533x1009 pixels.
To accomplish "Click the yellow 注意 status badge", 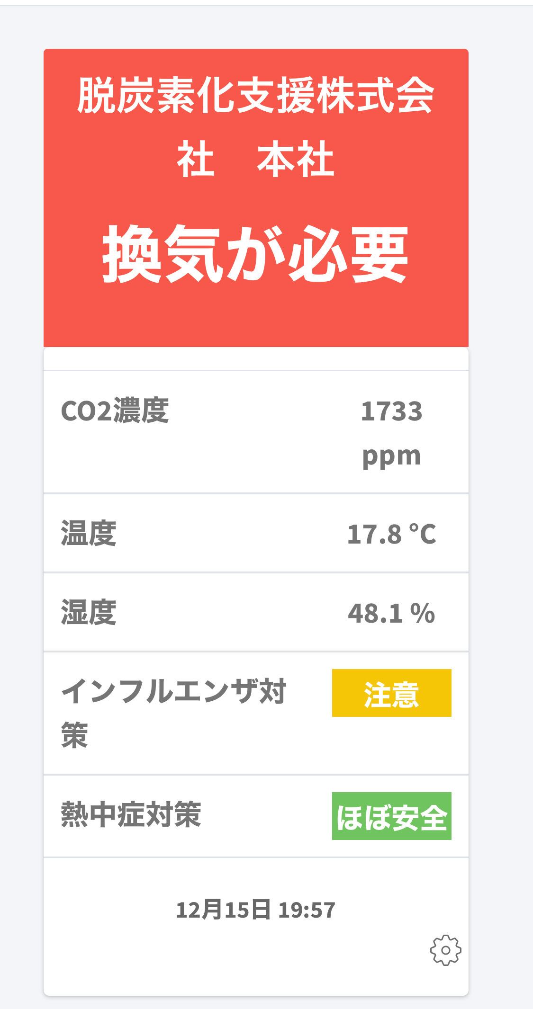I will click(x=391, y=693).
